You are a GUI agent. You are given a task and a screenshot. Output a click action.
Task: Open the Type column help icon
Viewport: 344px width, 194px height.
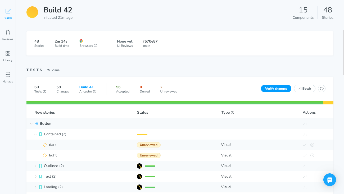point(233,112)
